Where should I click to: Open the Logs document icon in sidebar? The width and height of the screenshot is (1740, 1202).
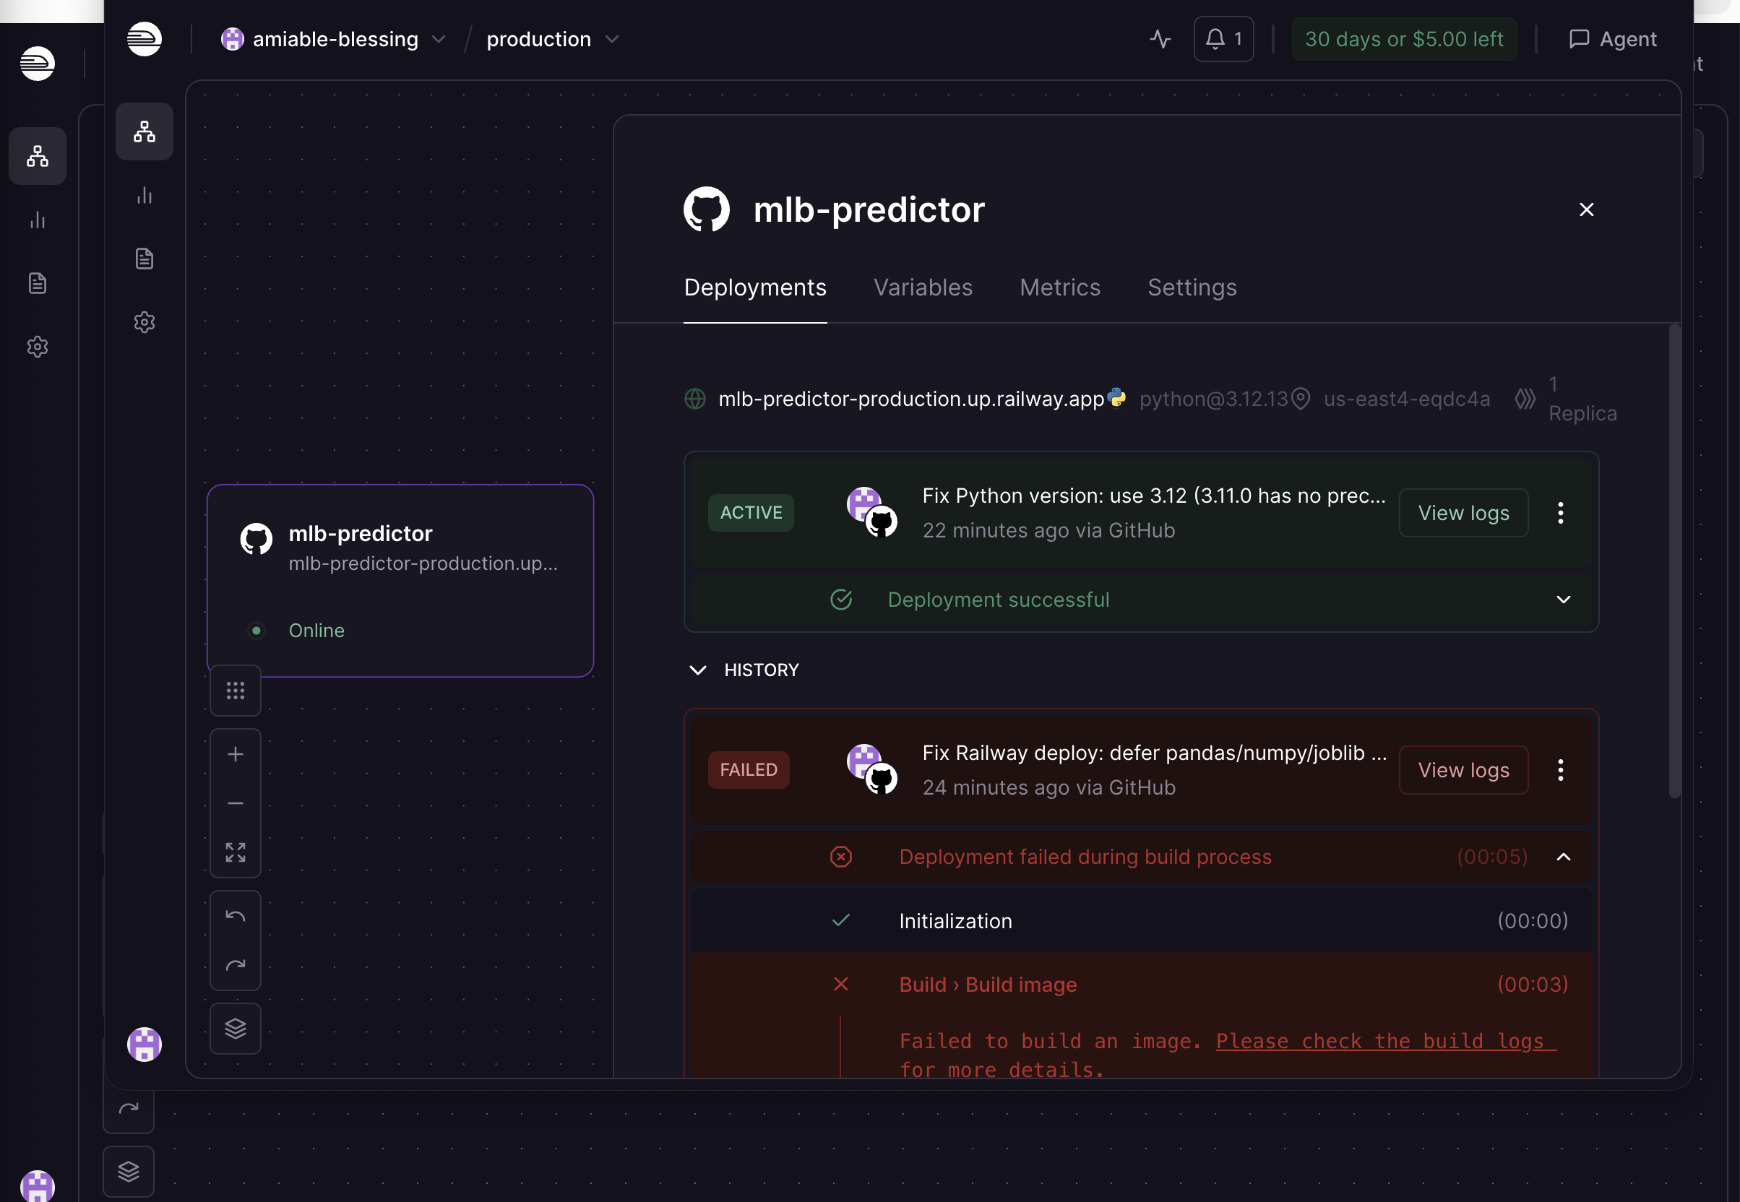click(144, 259)
